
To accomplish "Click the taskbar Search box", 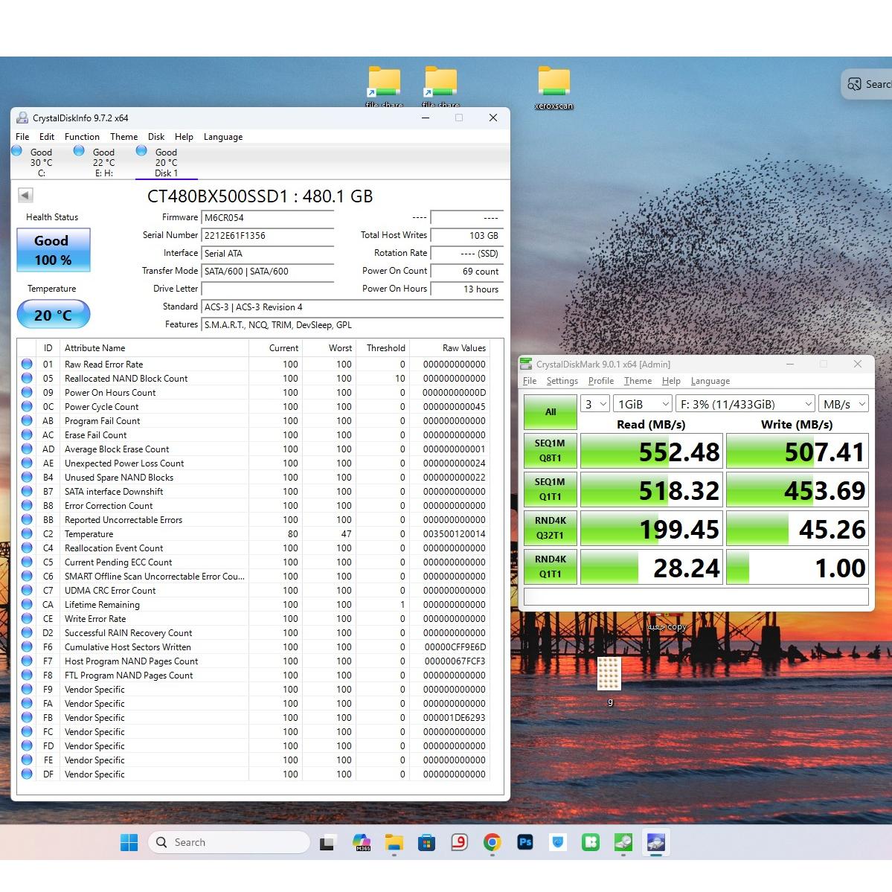I will tap(229, 842).
